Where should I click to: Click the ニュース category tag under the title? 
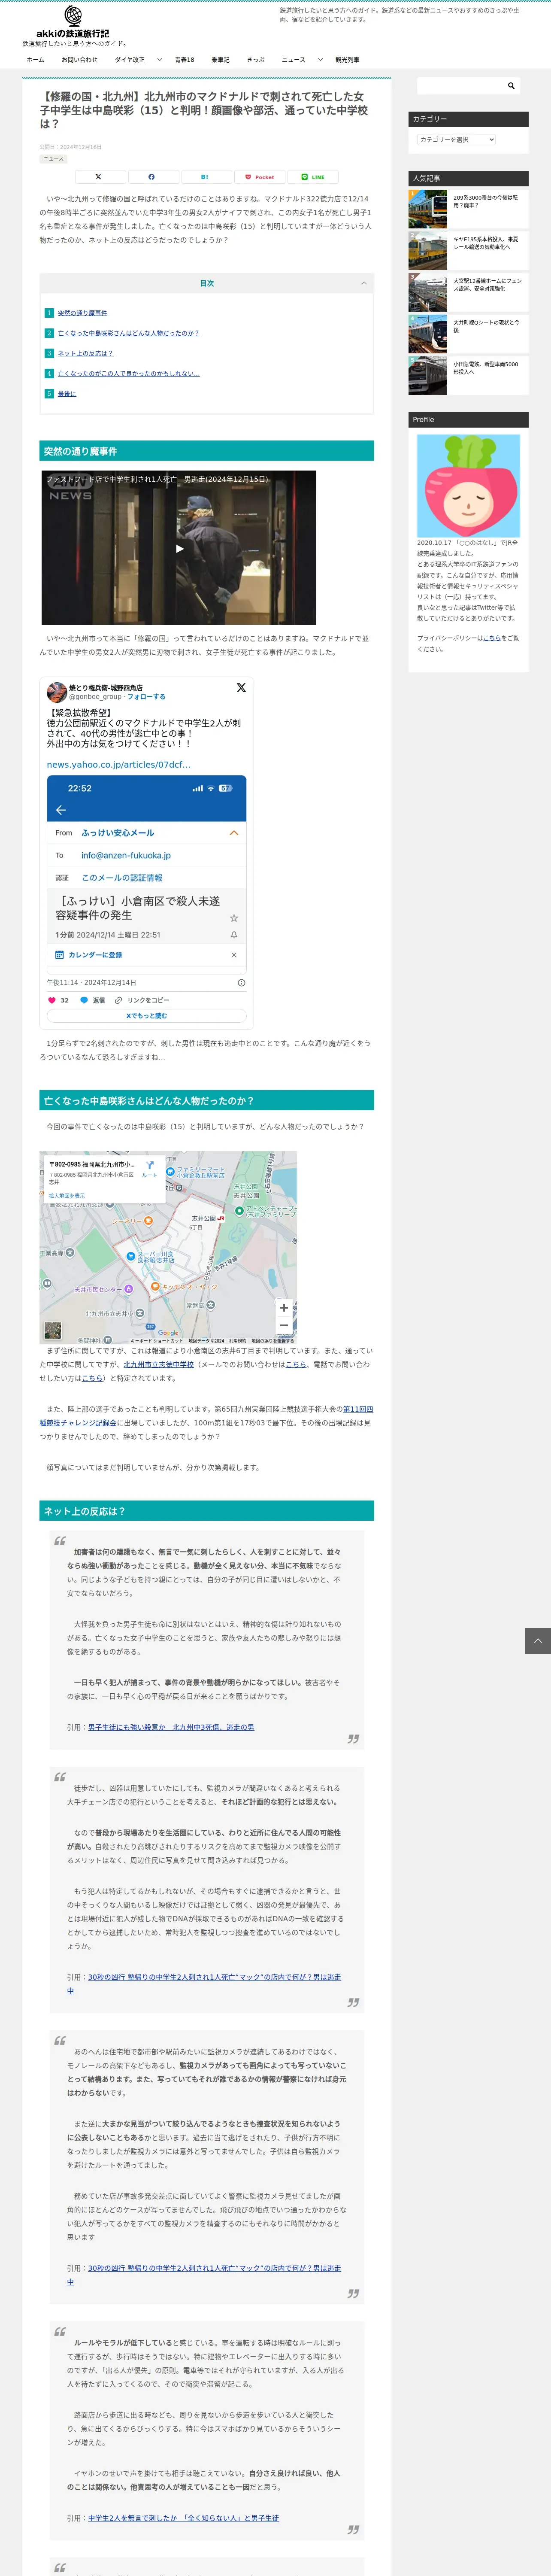point(54,159)
